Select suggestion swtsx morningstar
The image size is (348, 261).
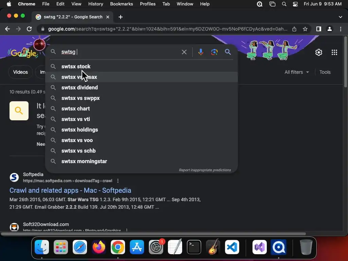pyautogui.click(x=142, y=161)
